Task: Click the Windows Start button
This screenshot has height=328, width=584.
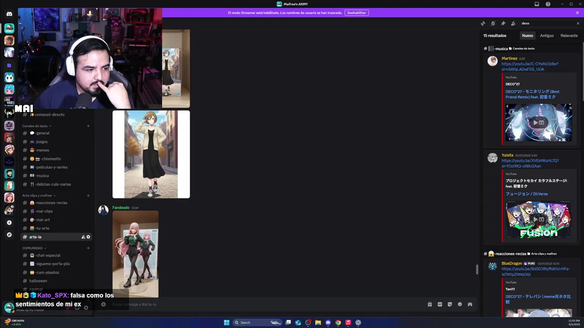Action: (x=227, y=323)
